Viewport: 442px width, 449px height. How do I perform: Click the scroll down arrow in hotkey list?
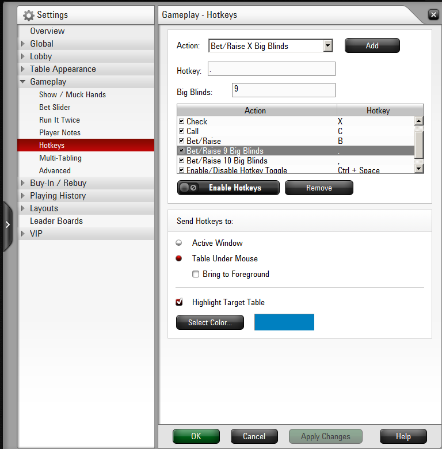419,169
